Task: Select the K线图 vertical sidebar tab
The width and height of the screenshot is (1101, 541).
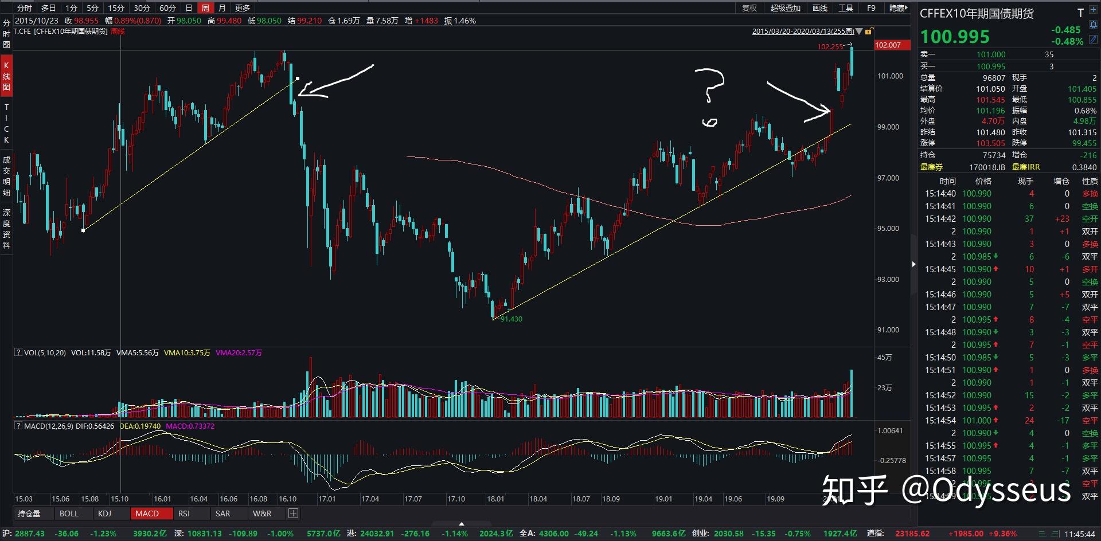Action: point(6,76)
